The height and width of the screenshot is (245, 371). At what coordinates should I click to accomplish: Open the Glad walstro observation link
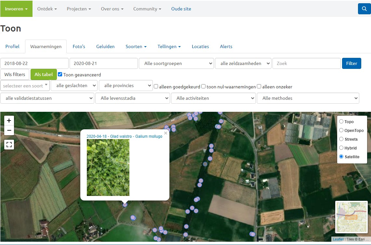[x=125, y=136]
